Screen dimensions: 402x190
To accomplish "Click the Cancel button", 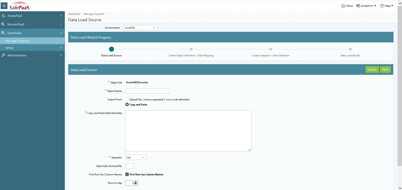I will click(372, 70).
